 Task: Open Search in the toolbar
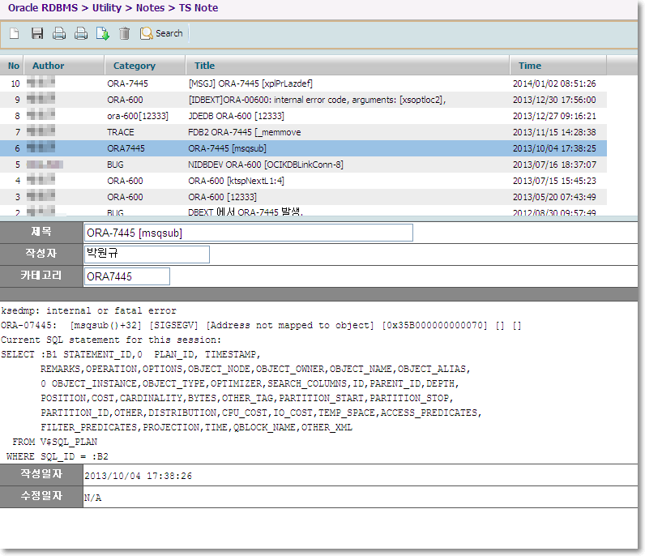click(162, 33)
